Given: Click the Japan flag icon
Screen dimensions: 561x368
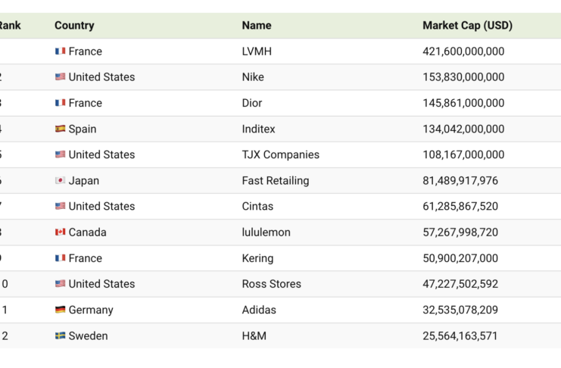Looking at the screenshot, I should (x=60, y=181).
